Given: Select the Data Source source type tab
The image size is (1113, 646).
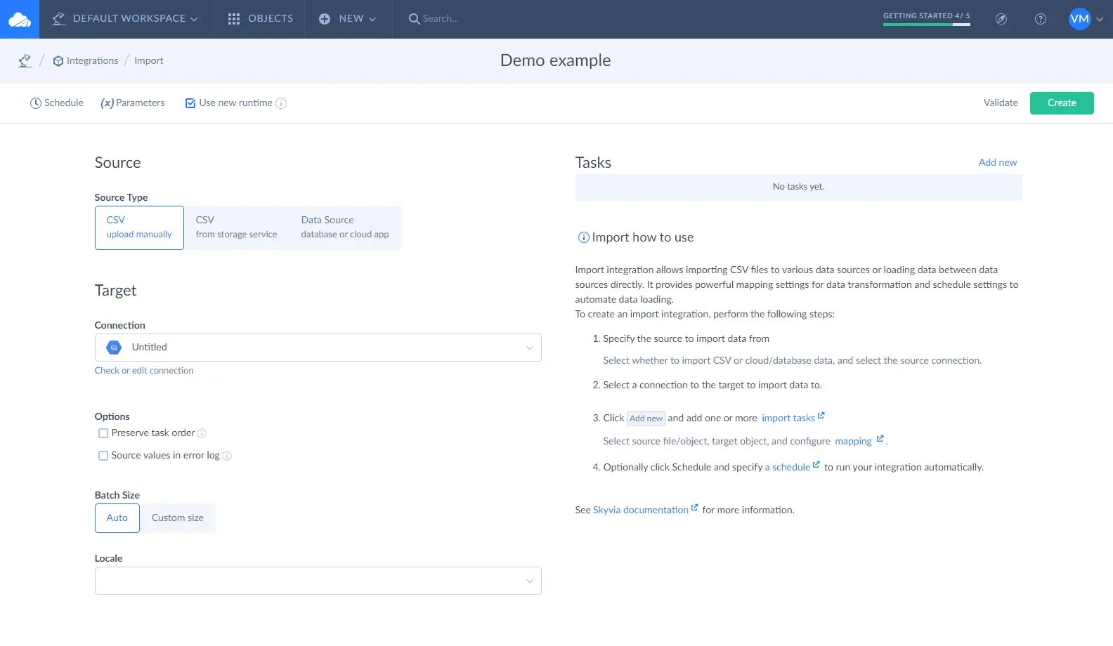Looking at the screenshot, I should tap(344, 228).
